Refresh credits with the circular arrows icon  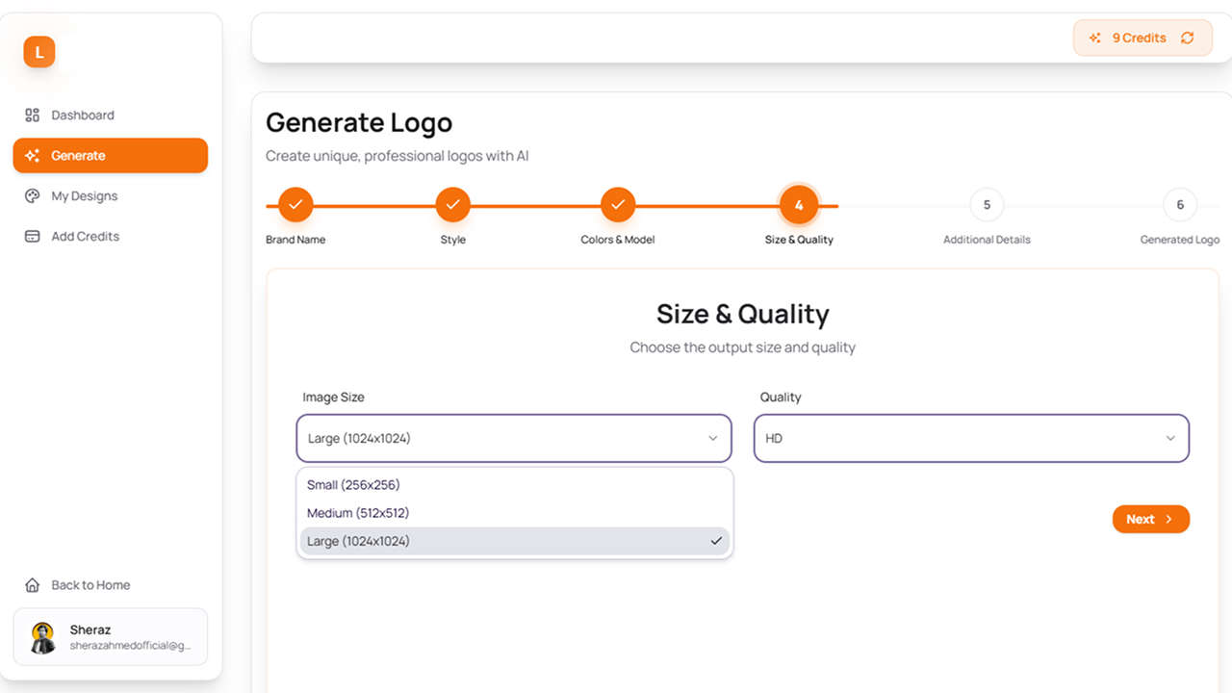tap(1187, 38)
